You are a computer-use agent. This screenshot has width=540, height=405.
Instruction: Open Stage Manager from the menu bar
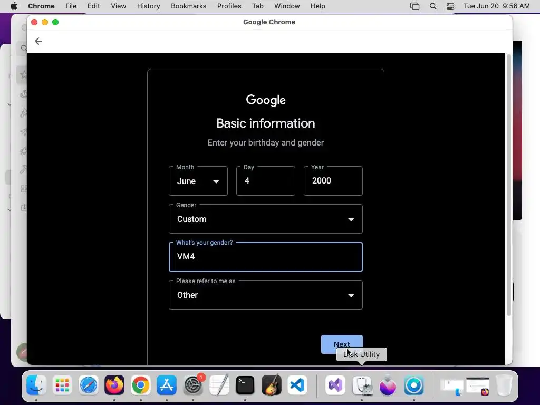(414, 6)
